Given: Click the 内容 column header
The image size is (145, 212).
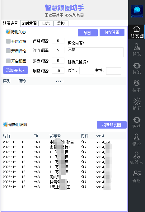Looking at the screenshot, I should [85, 136].
